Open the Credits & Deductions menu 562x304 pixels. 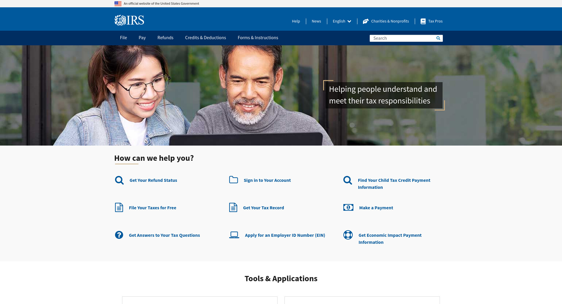click(x=205, y=38)
